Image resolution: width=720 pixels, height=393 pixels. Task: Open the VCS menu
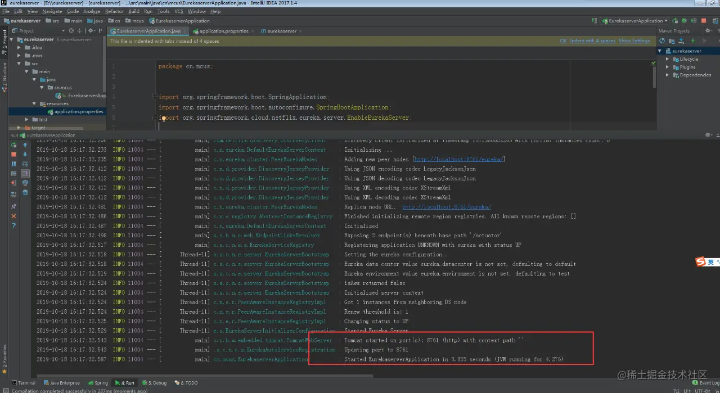tap(178, 11)
